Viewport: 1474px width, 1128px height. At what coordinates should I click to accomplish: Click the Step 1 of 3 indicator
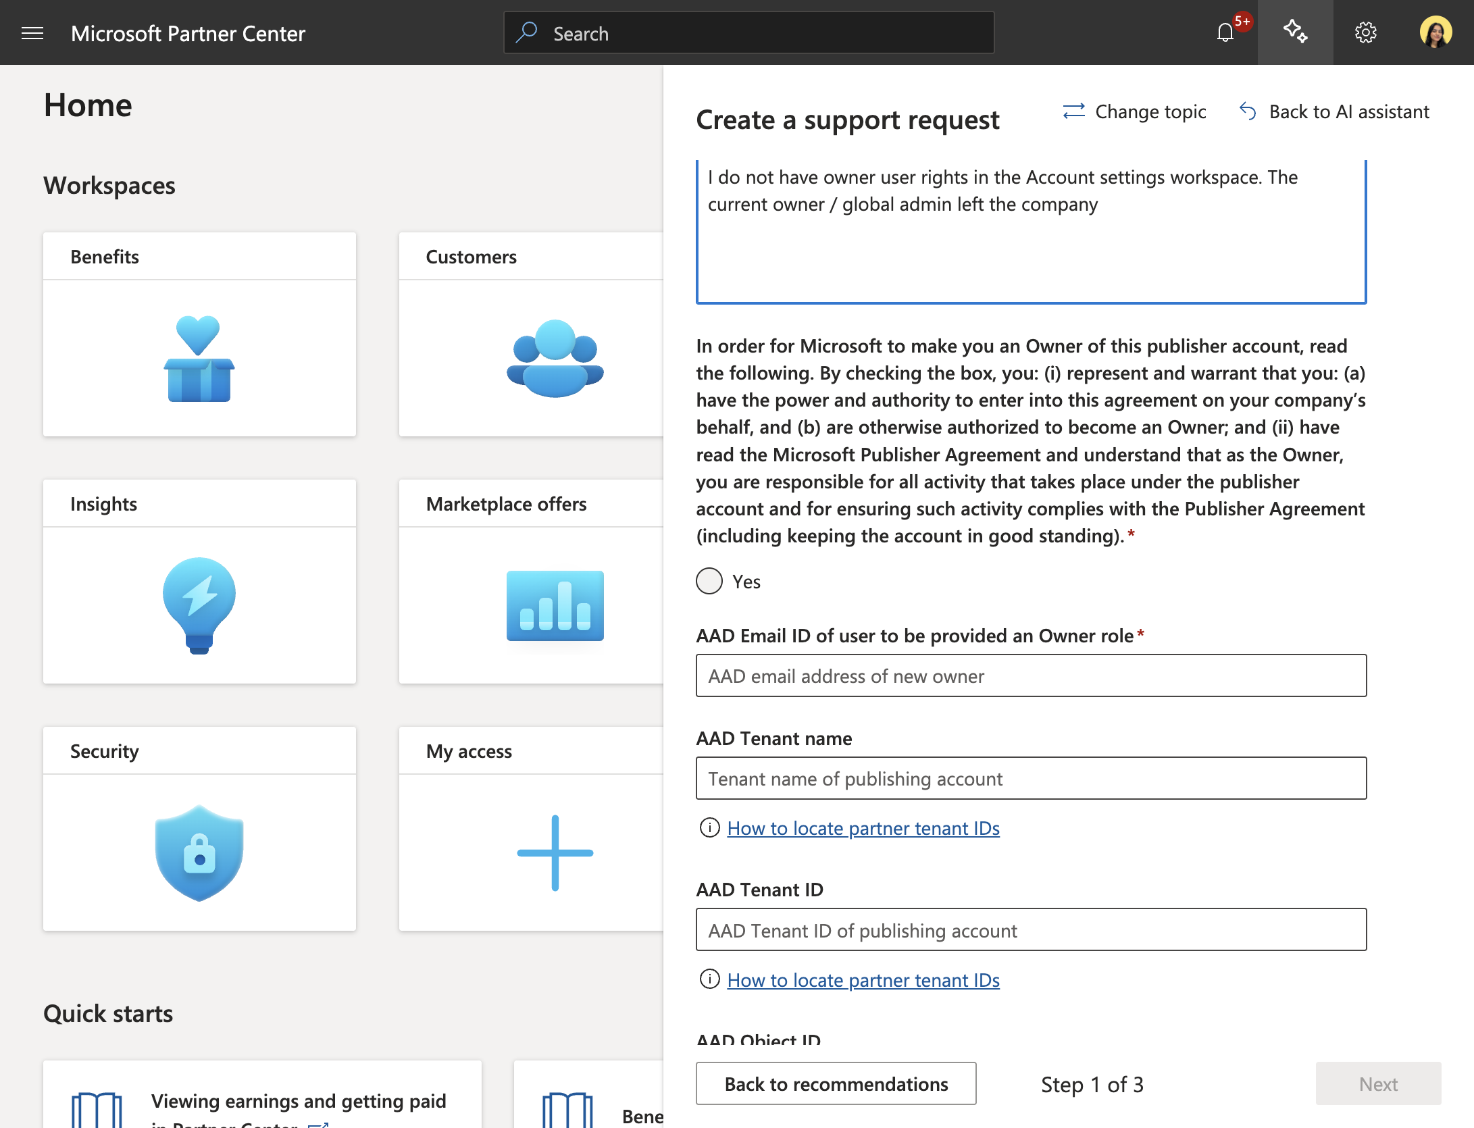[x=1092, y=1084]
